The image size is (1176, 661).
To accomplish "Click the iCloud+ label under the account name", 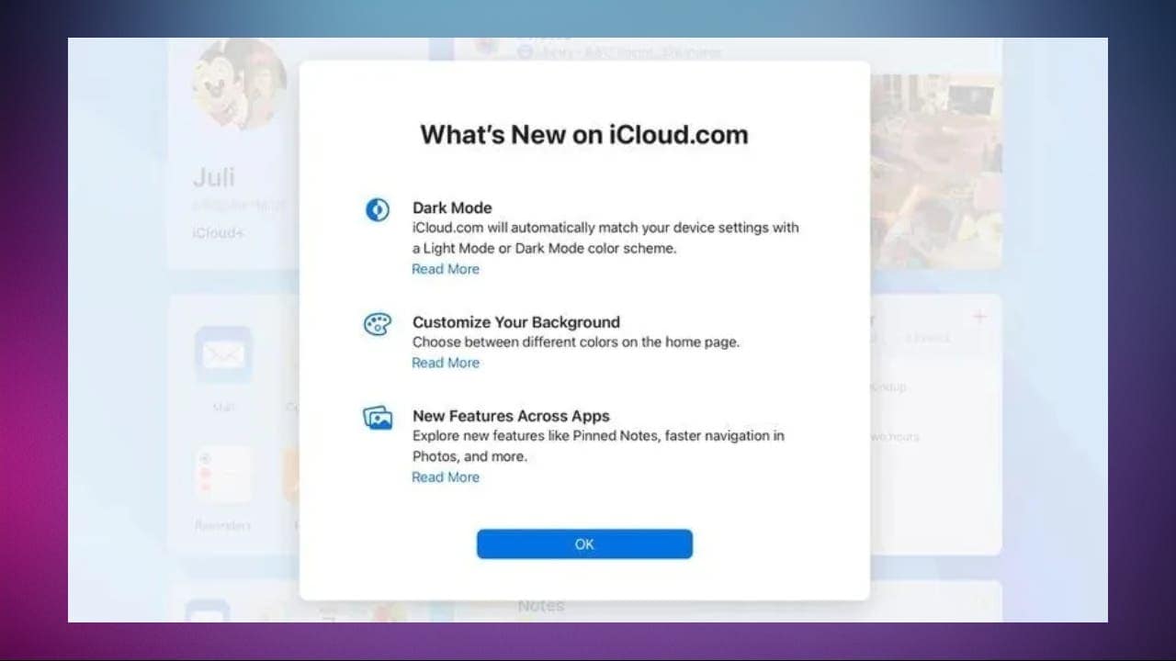I will coord(218,233).
